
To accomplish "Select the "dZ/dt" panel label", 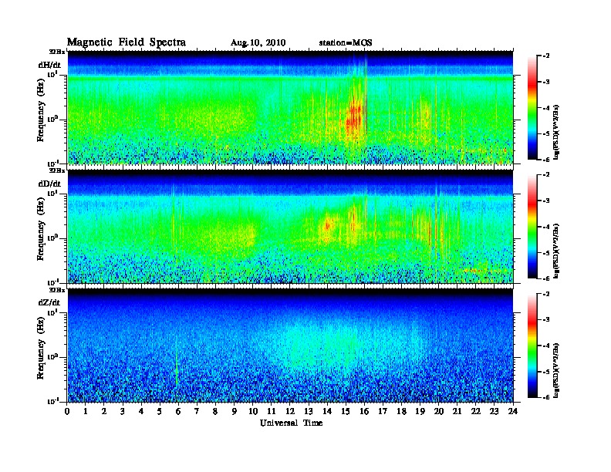I will [49, 302].
